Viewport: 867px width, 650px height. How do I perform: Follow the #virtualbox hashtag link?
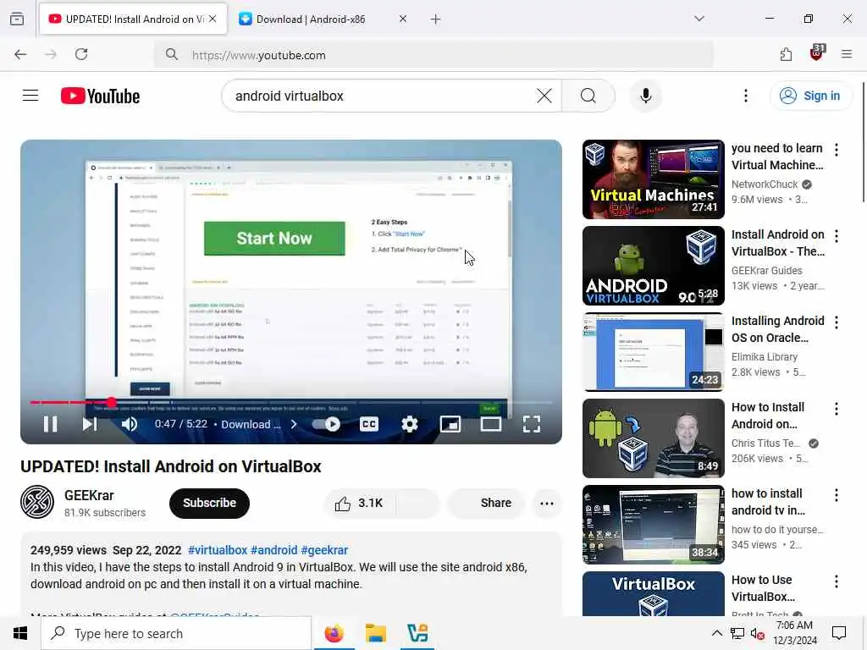coord(218,550)
